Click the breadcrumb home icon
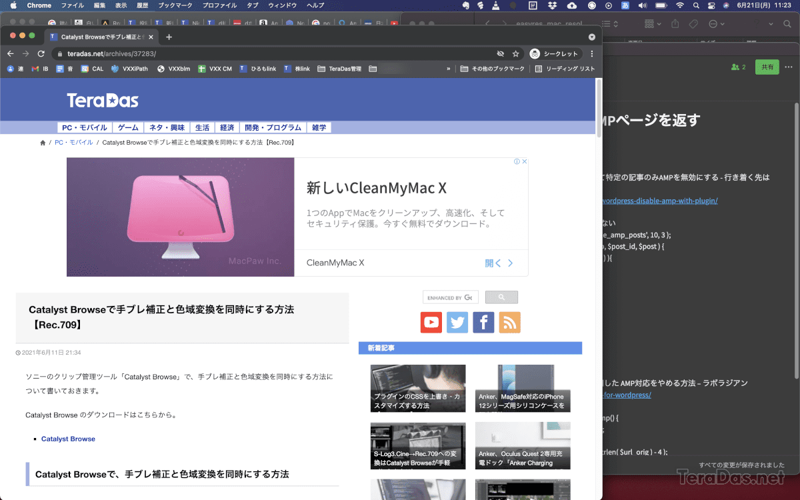The height and width of the screenshot is (500, 800). 43,143
